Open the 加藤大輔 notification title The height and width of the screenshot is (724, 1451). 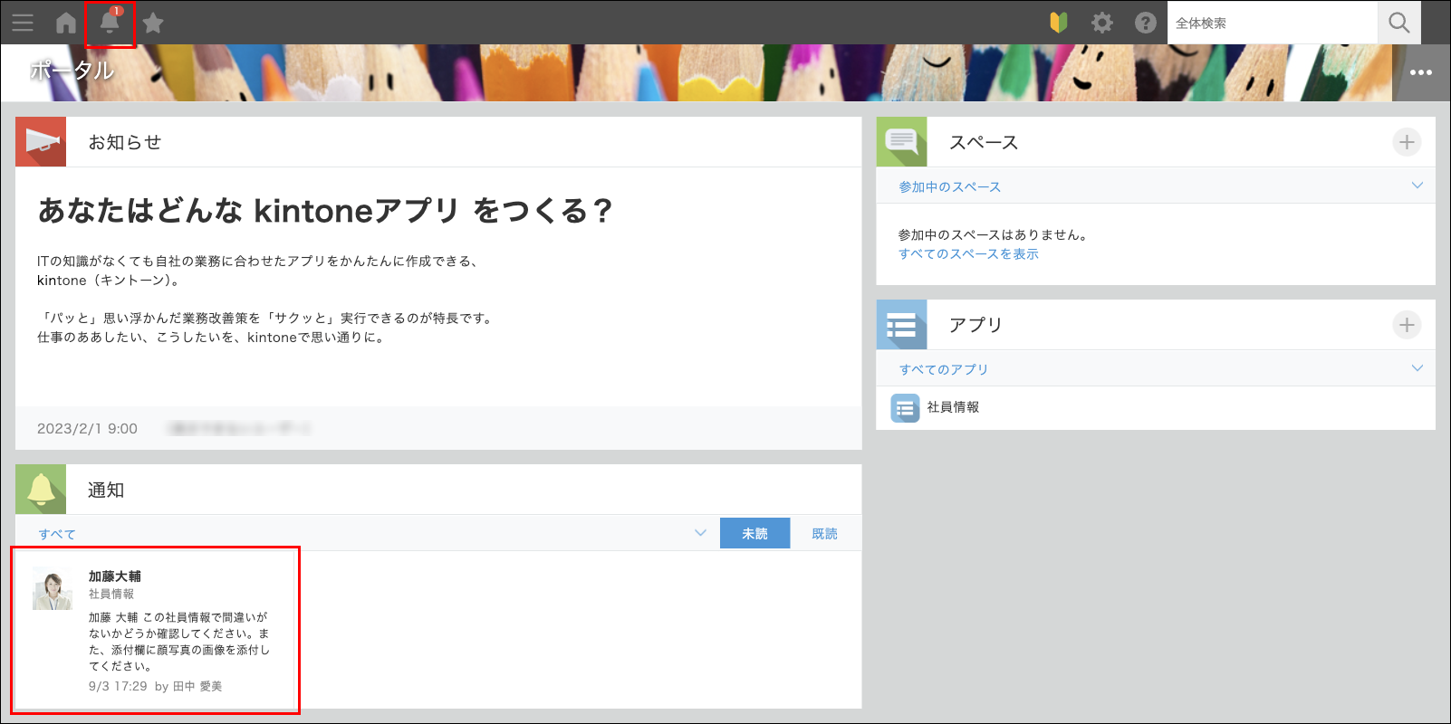point(115,576)
